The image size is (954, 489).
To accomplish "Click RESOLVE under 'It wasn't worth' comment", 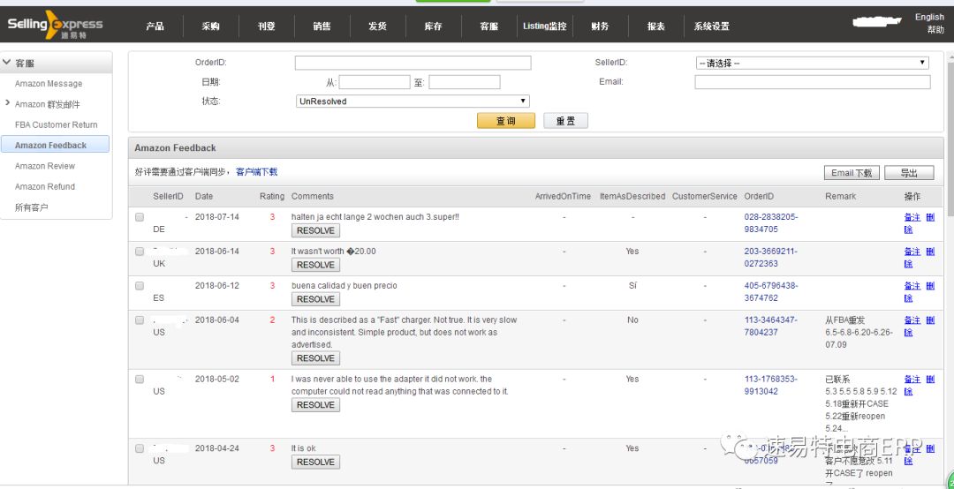I will tap(315, 265).
